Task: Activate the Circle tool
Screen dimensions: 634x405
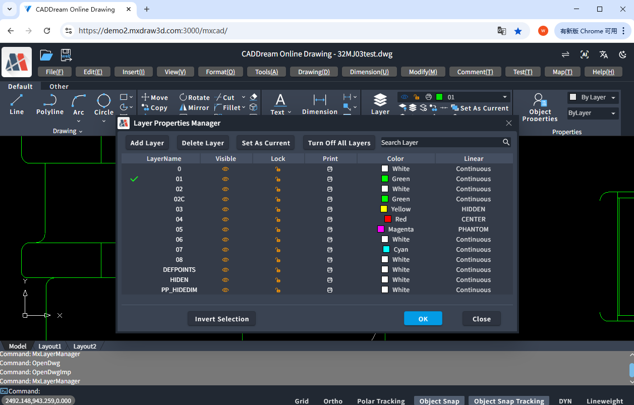Action: pyautogui.click(x=103, y=104)
